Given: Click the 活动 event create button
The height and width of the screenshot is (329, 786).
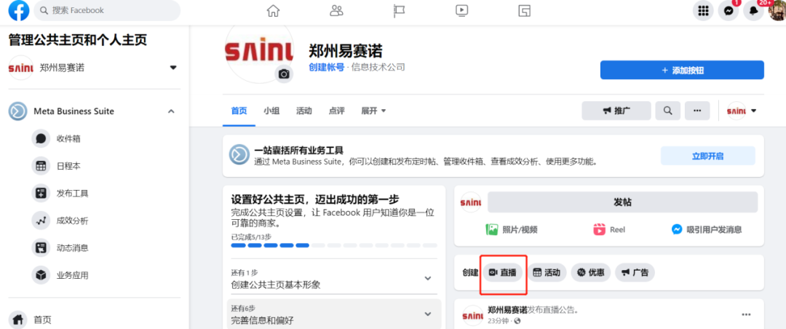Looking at the screenshot, I should (x=547, y=273).
